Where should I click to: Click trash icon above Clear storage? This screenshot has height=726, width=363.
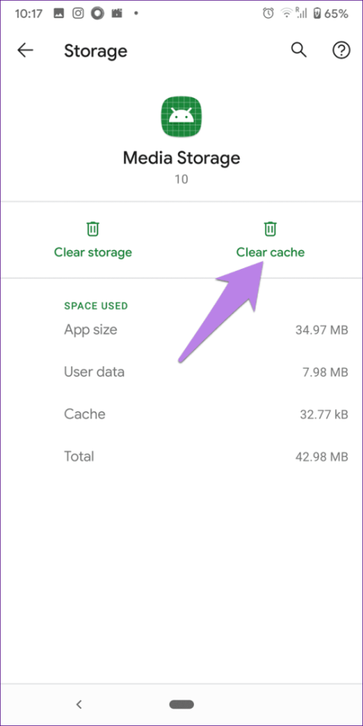(x=93, y=229)
